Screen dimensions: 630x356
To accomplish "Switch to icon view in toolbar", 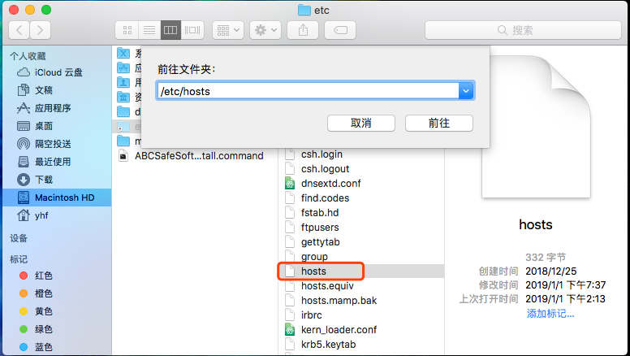I will [x=127, y=30].
